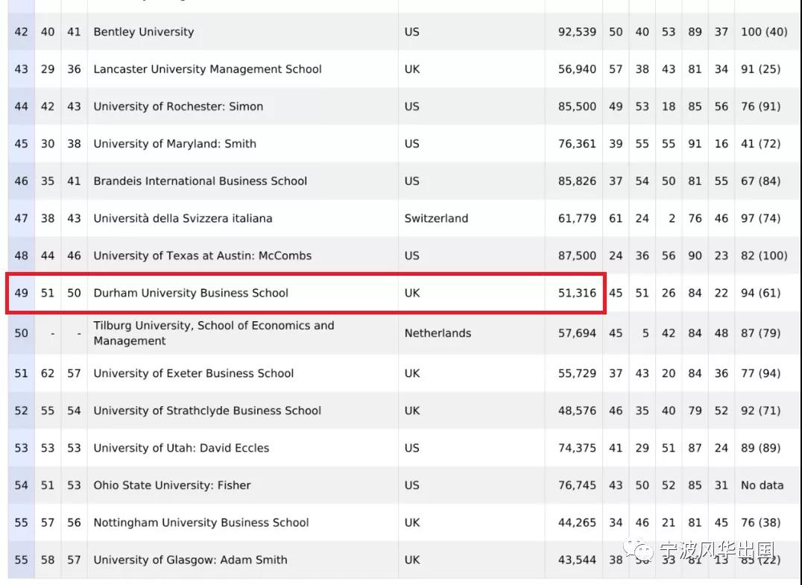Select the rank 50 cell for Tilburg
The height and width of the screenshot is (585, 802).
click(21, 333)
